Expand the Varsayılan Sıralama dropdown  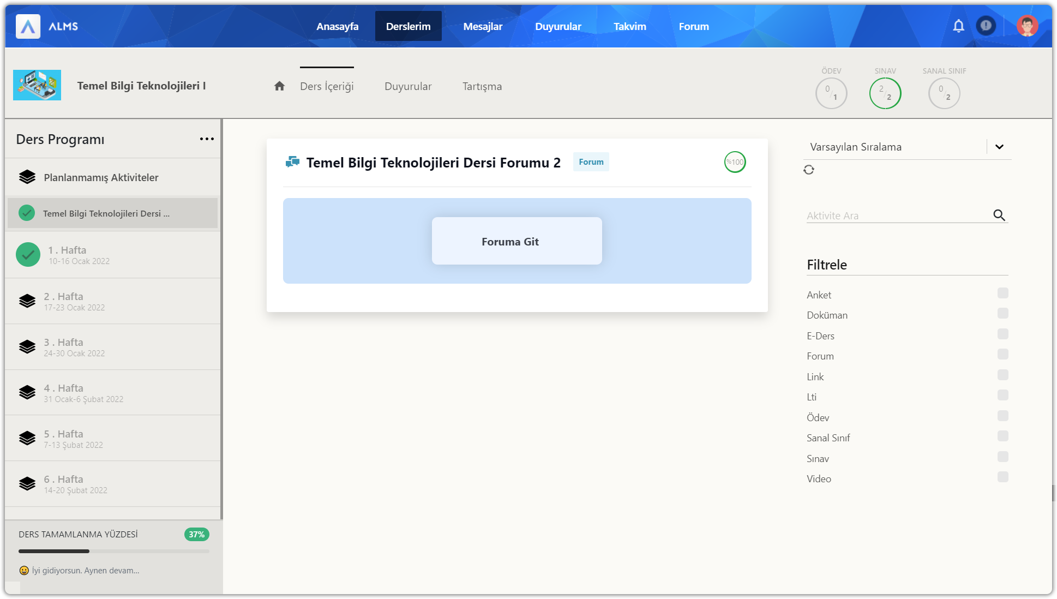pos(999,147)
